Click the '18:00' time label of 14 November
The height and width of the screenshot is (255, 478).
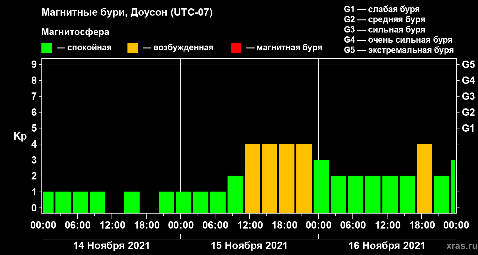click(x=146, y=225)
